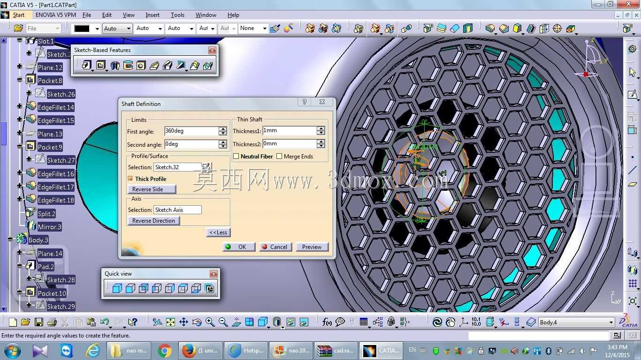This screenshot has height=360, width=641.
Task: Open the Start menu in CATIA
Action: 19,15
